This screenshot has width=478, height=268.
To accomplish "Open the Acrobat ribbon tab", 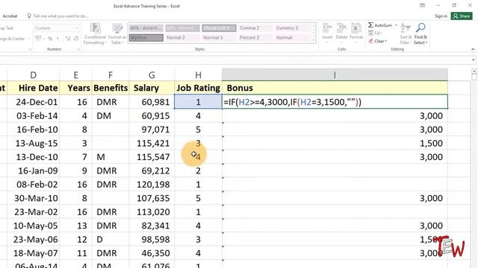I will pyautogui.click(x=10, y=16).
